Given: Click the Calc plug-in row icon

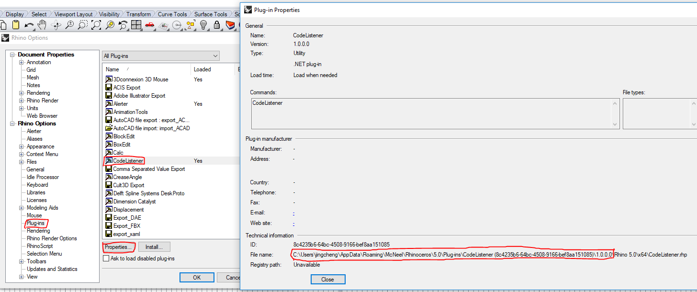Looking at the screenshot, I should [x=109, y=153].
